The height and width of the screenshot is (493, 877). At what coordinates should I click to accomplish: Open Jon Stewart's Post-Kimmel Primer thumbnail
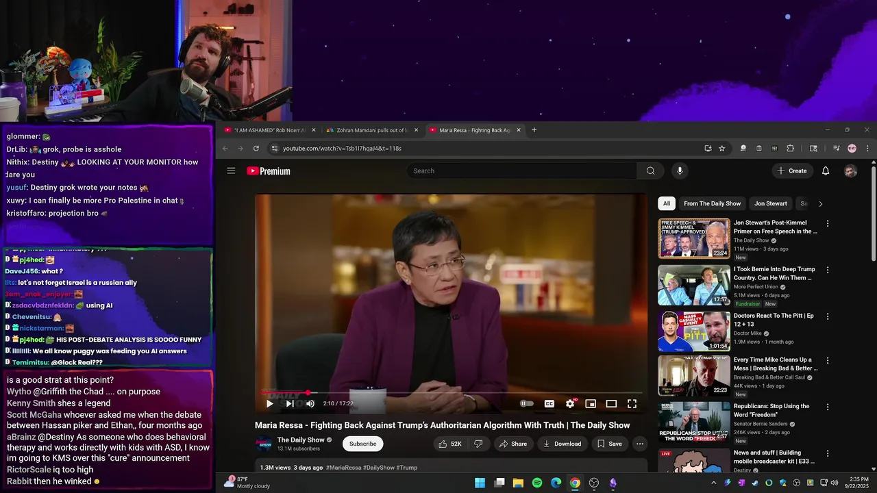[x=694, y=238]
